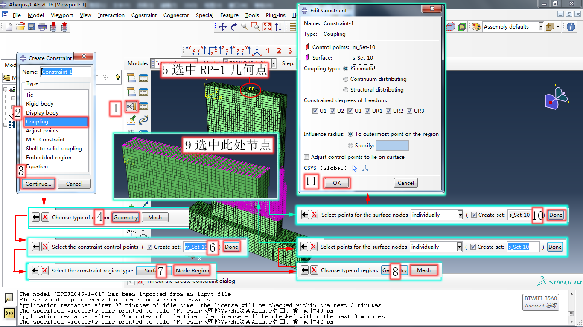Open the dropdown arrow beside the tan cube icon
Screen dimensions: 583x327
click(558, 27)
